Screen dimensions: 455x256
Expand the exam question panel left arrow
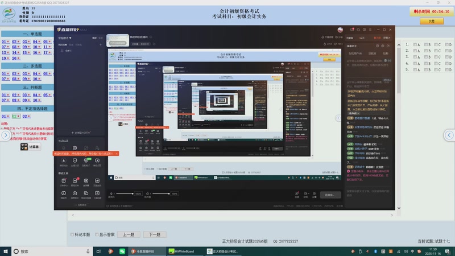pos(6,135)
